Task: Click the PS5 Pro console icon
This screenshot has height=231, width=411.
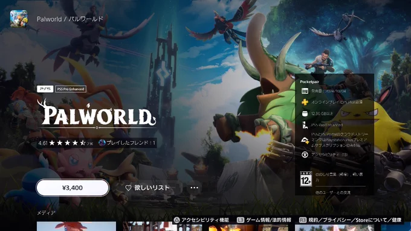Action: tap(305, 125)
